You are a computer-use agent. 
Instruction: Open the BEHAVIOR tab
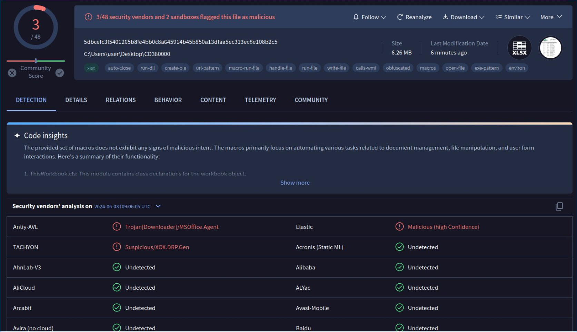168,100
